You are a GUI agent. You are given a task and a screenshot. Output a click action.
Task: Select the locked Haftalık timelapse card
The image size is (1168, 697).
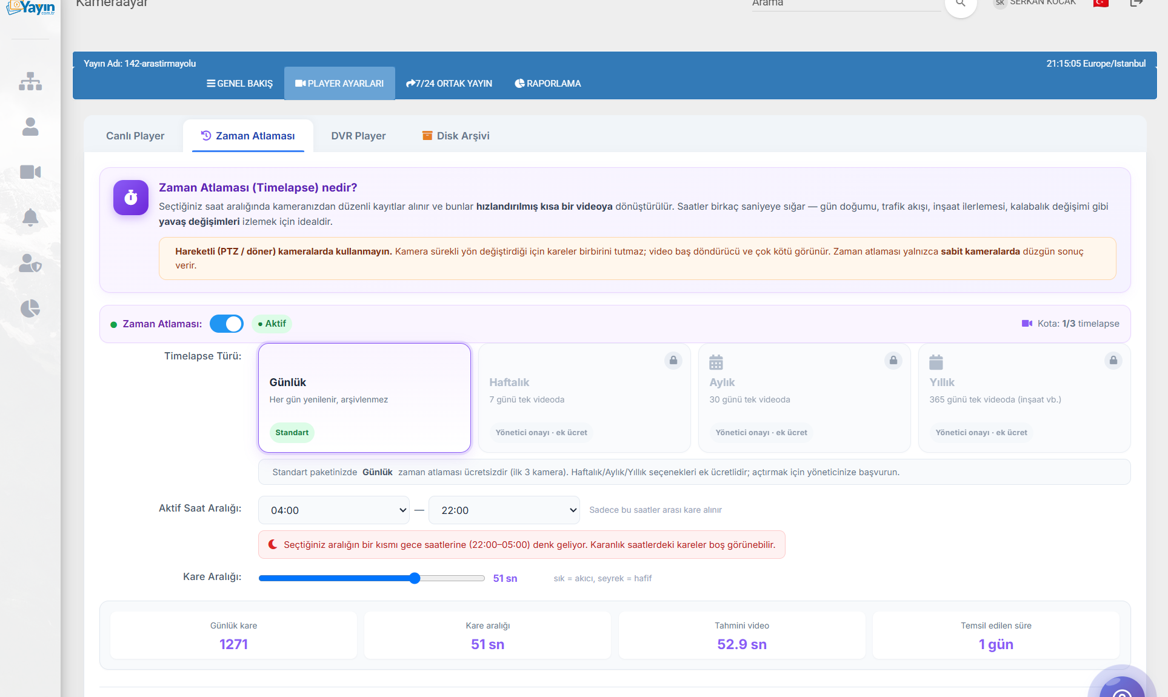[x=584, y=398]
